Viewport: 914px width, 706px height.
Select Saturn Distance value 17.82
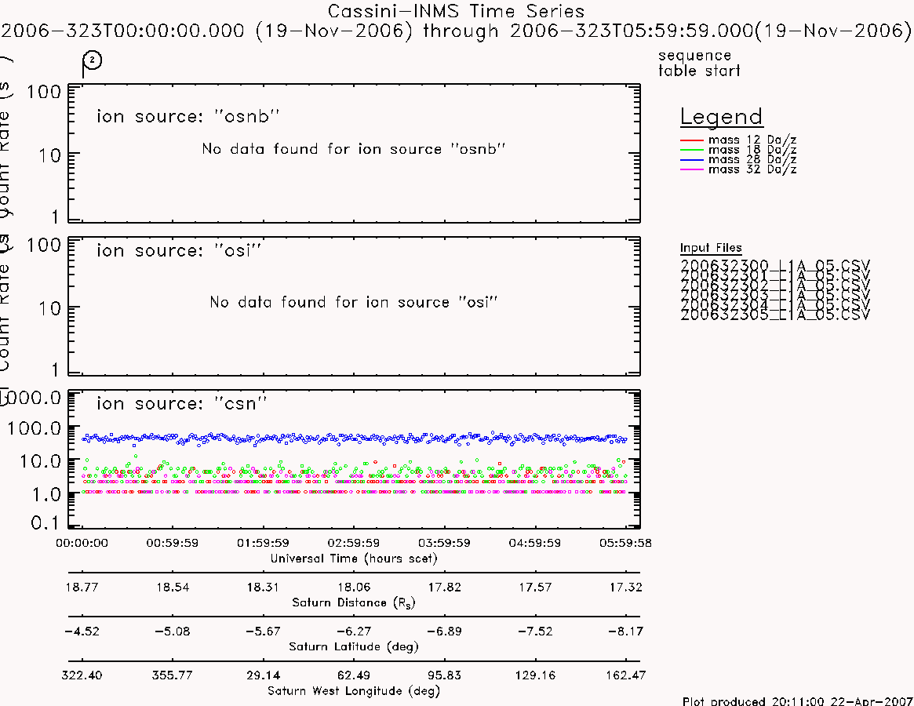[x=444, y=587]
